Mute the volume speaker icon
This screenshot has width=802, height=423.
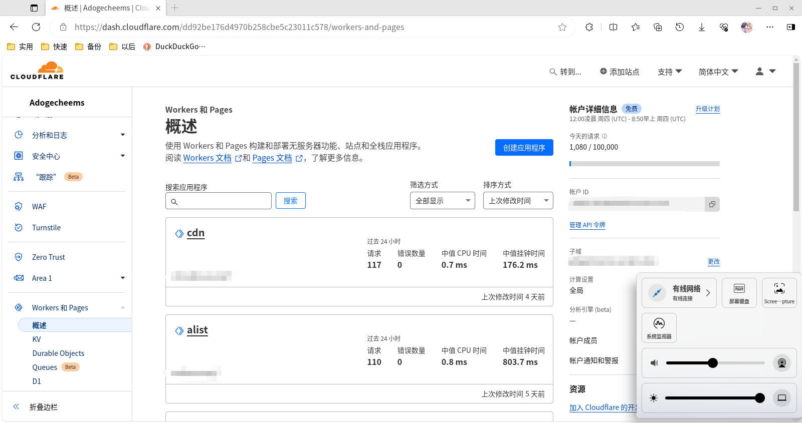654,363
